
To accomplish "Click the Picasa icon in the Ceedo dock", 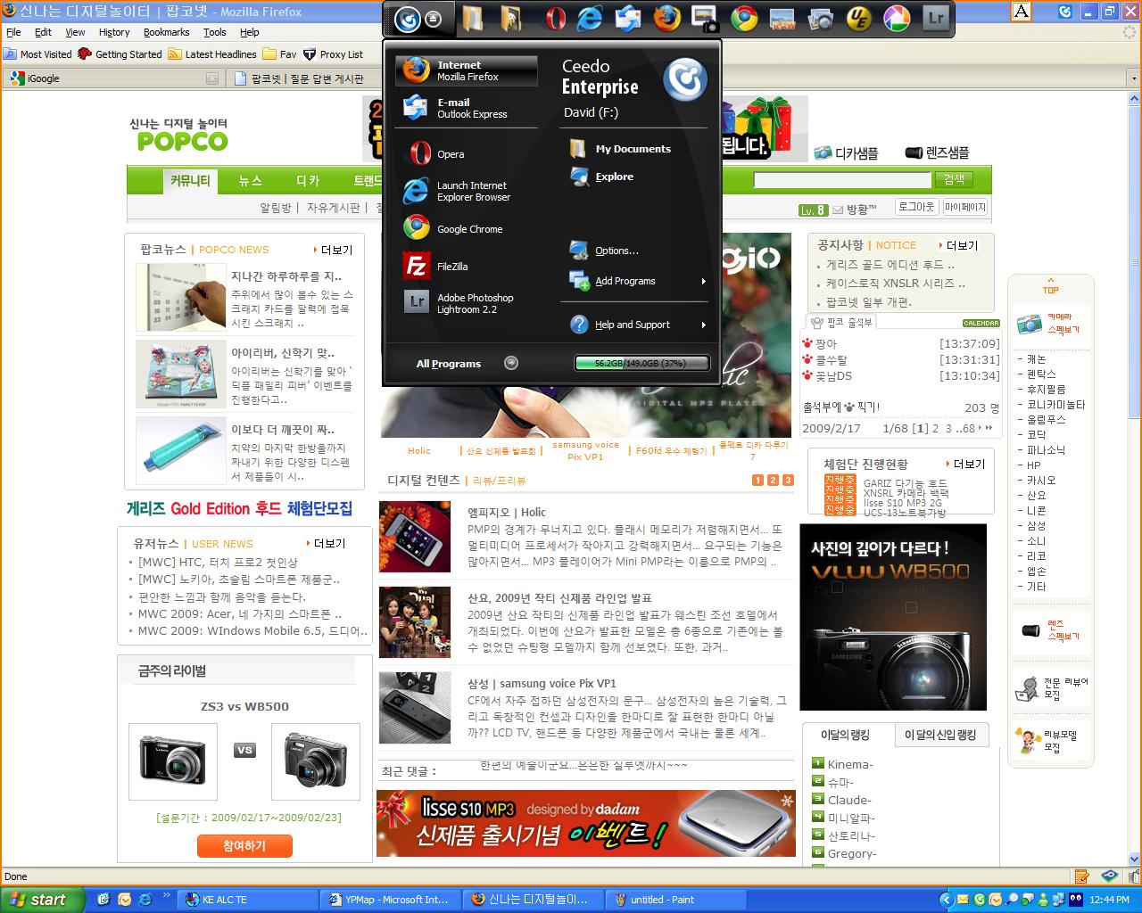I will click(x=896, y=19).
